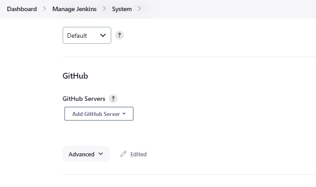
Task: Click the GitHub Servers label
Action: coord(84,99)
